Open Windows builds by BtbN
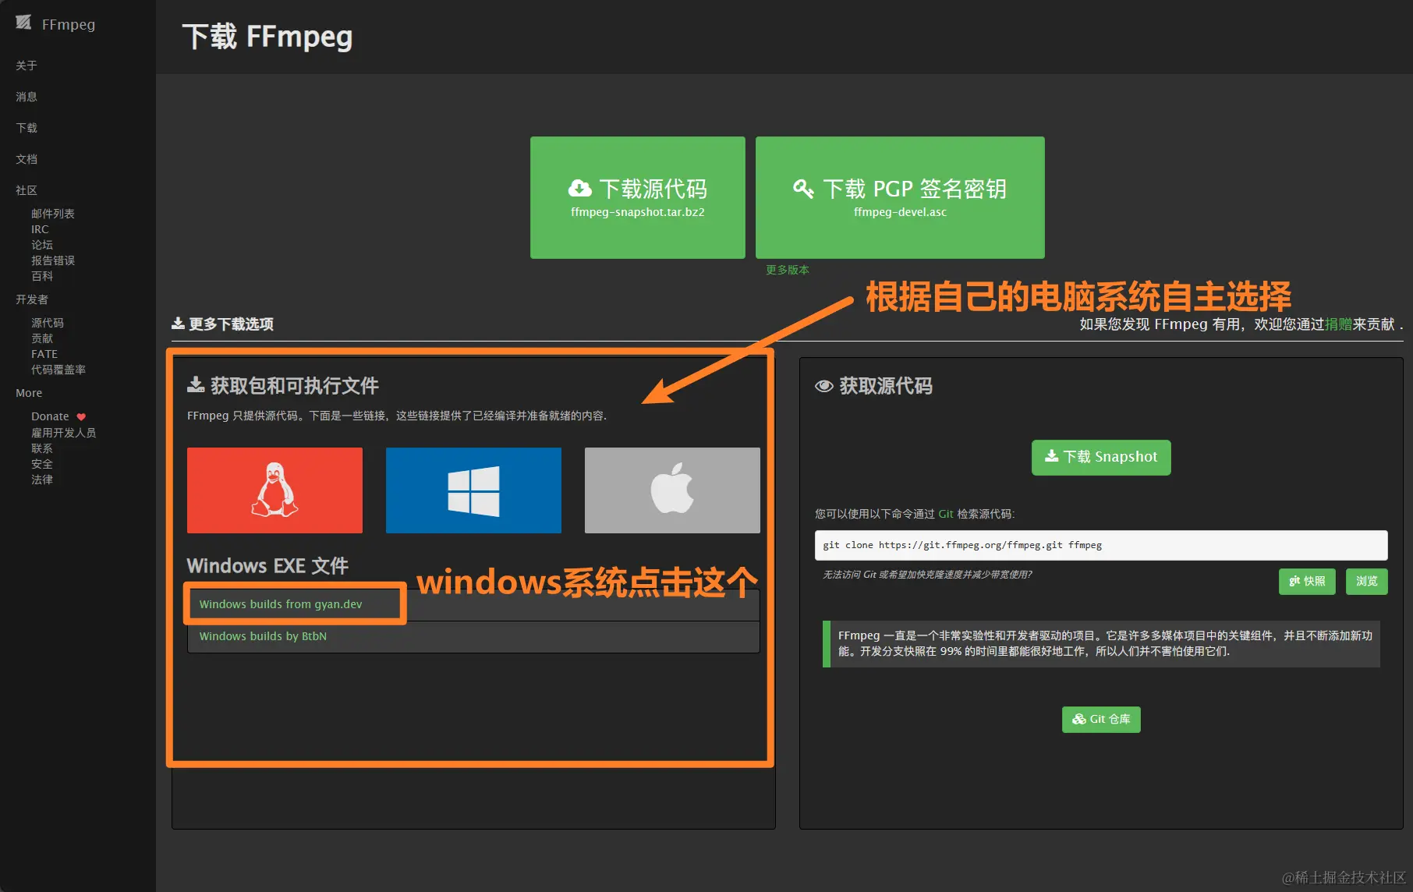 tap(263, 636)
